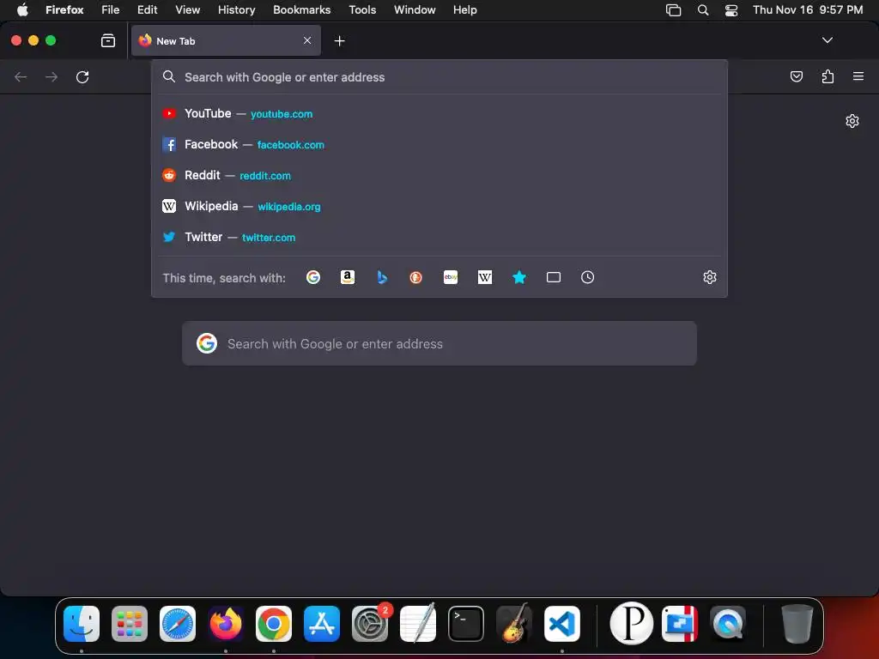879x659 pixels.
Task: Launch Terminal from the Dock
Action: coord(466,624)
